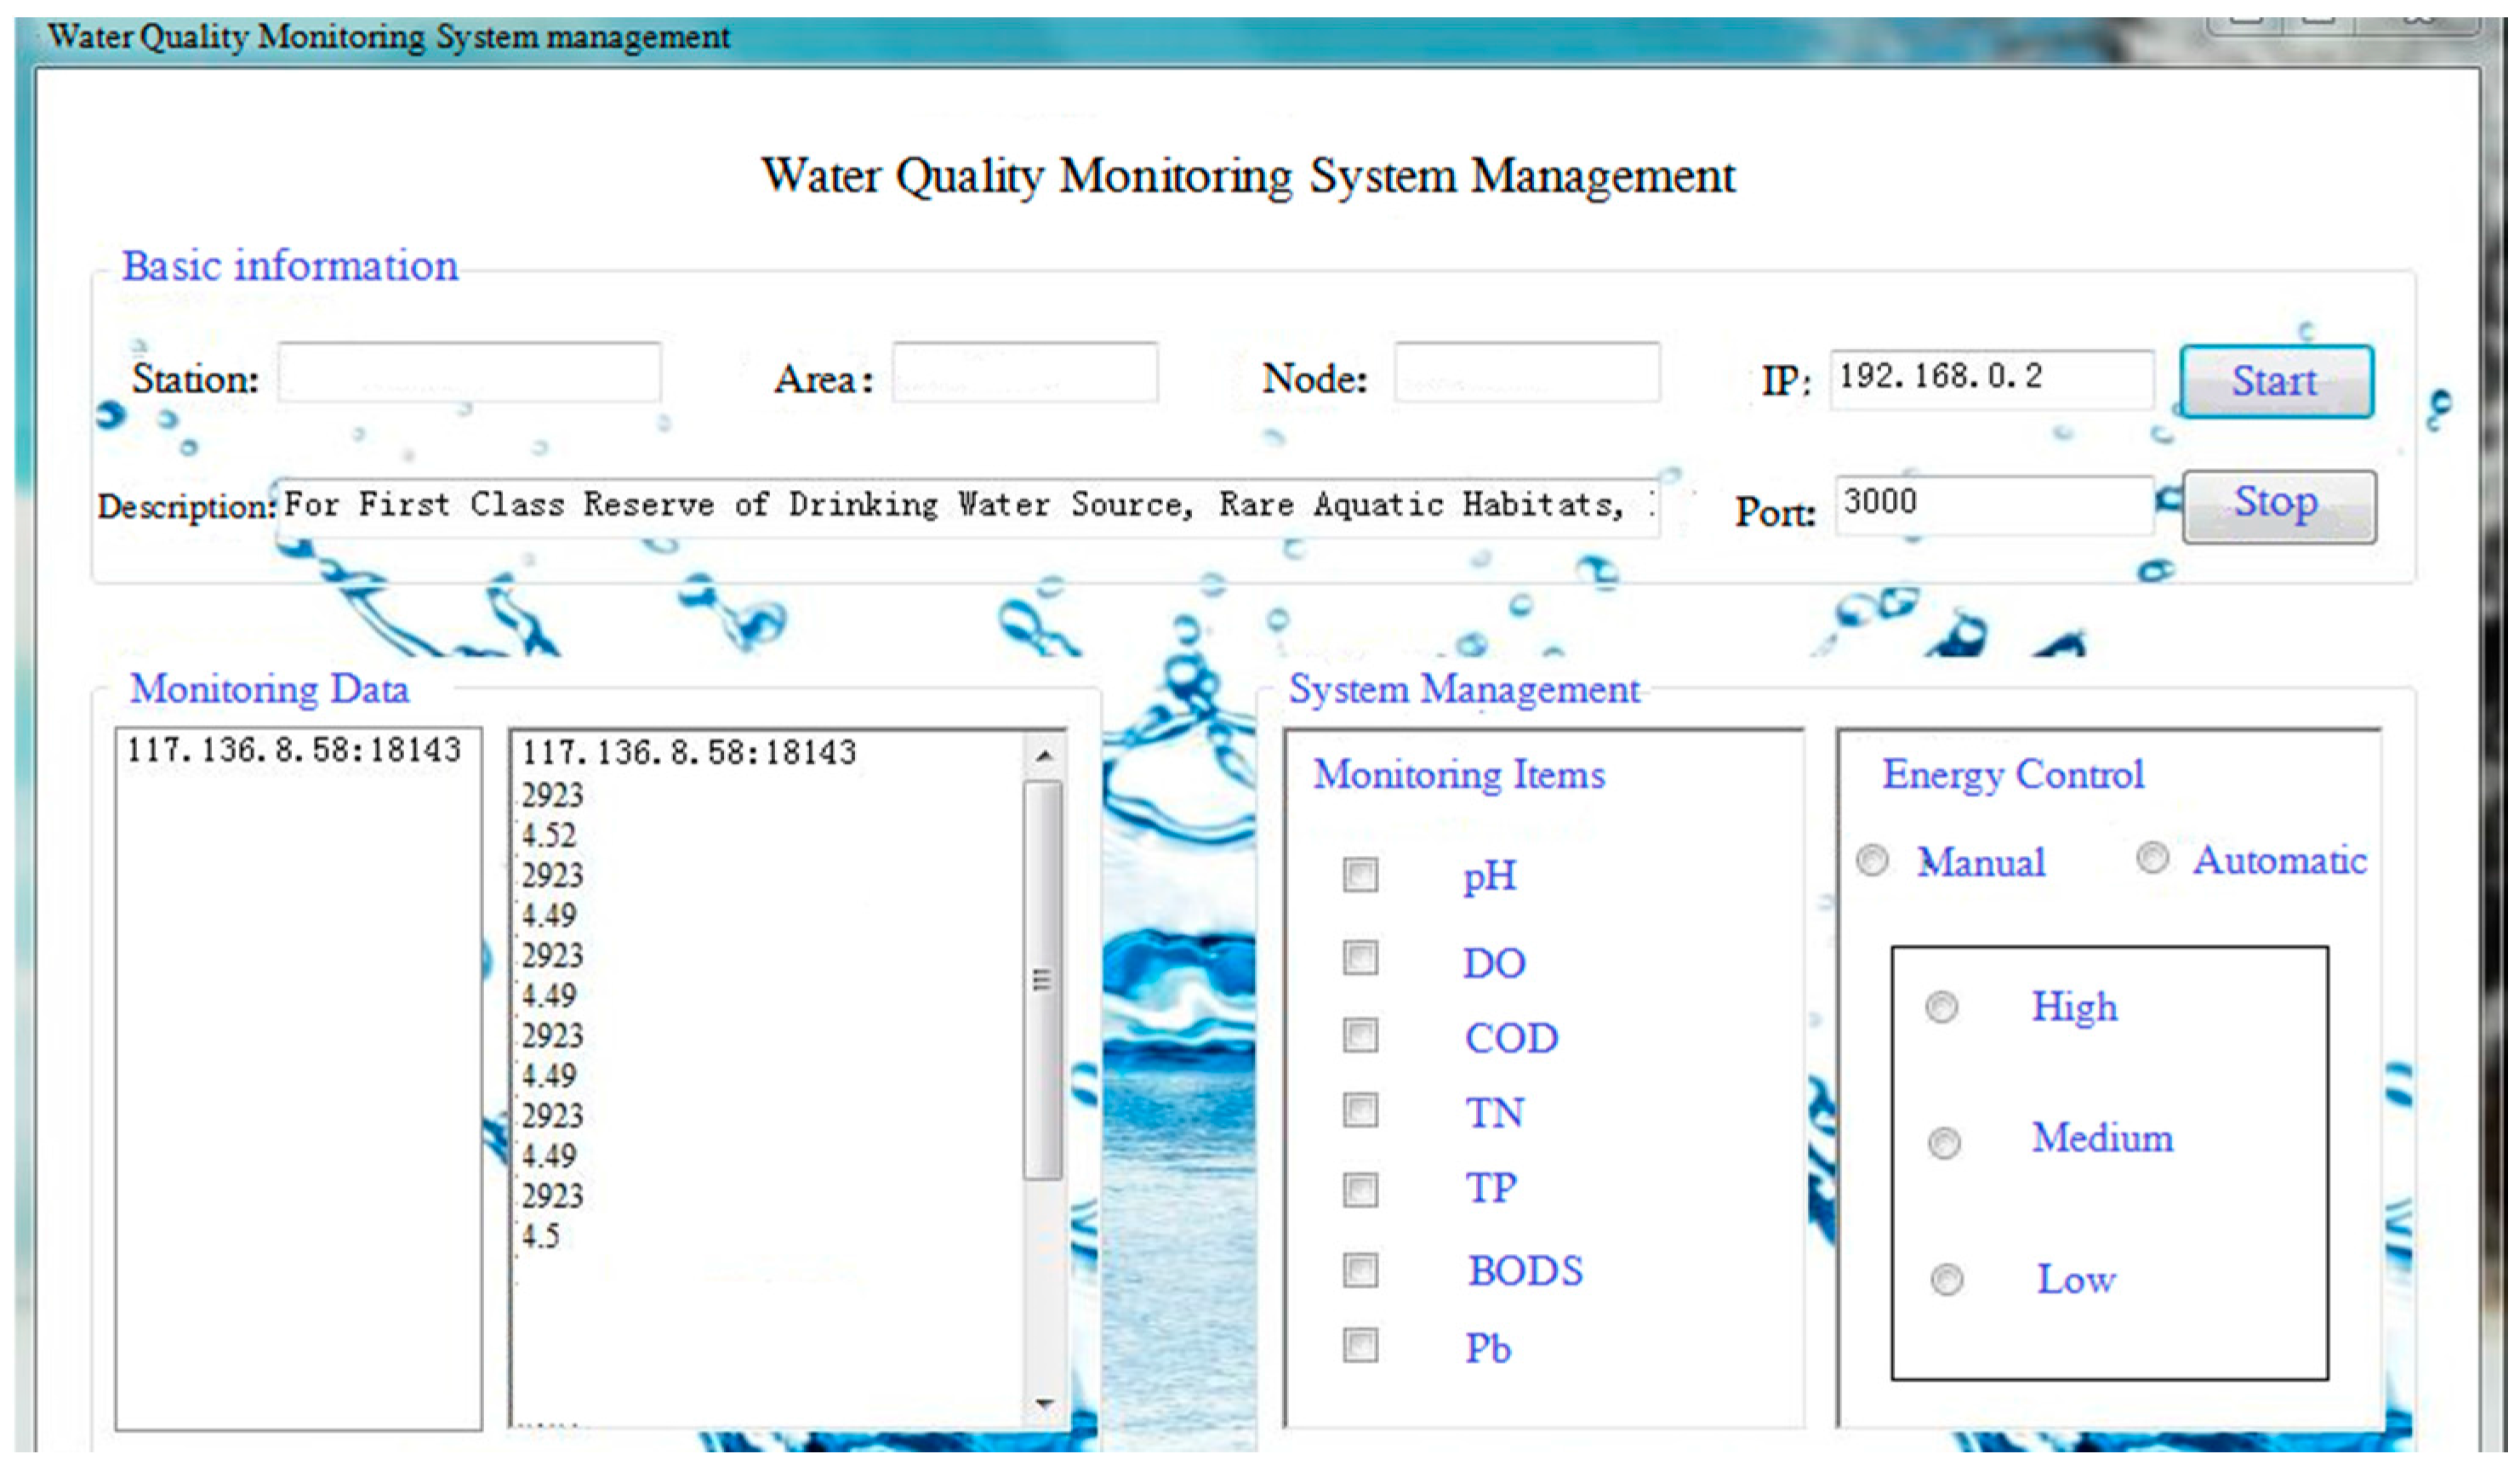
Task: Click scroll down arrow in data list
Action: [1043, 1404]
